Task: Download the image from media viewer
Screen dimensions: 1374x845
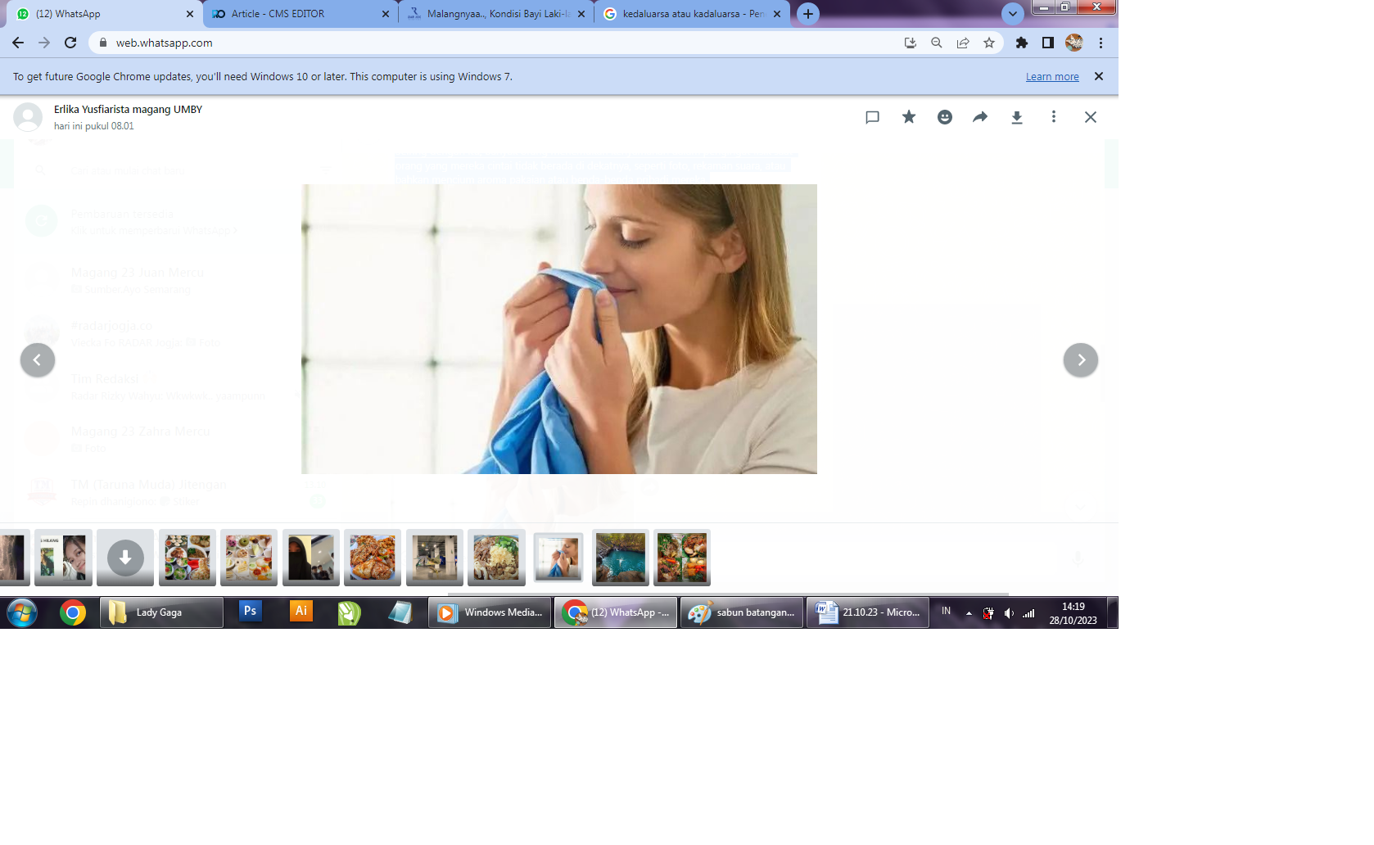Action: 1016,117
